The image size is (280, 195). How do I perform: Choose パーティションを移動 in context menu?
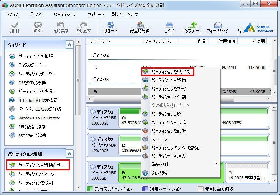181,80
